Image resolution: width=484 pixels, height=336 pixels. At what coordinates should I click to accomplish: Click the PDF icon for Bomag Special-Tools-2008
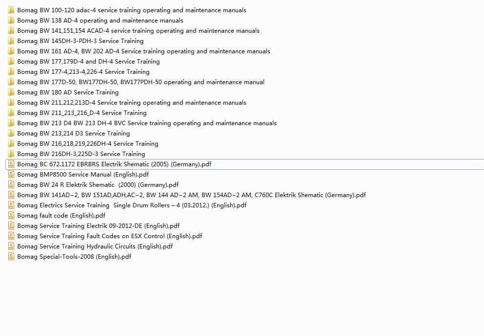point(11,257)
